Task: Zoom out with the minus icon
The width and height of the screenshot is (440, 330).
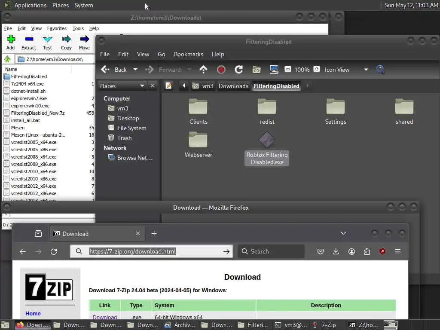Action: pos(287,69)
